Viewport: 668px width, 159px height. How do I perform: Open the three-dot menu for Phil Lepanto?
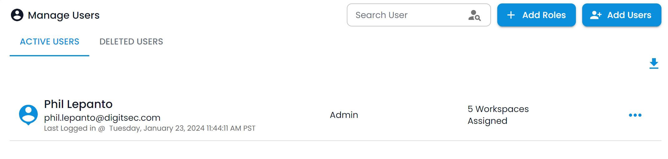click(x=635, y=115)
